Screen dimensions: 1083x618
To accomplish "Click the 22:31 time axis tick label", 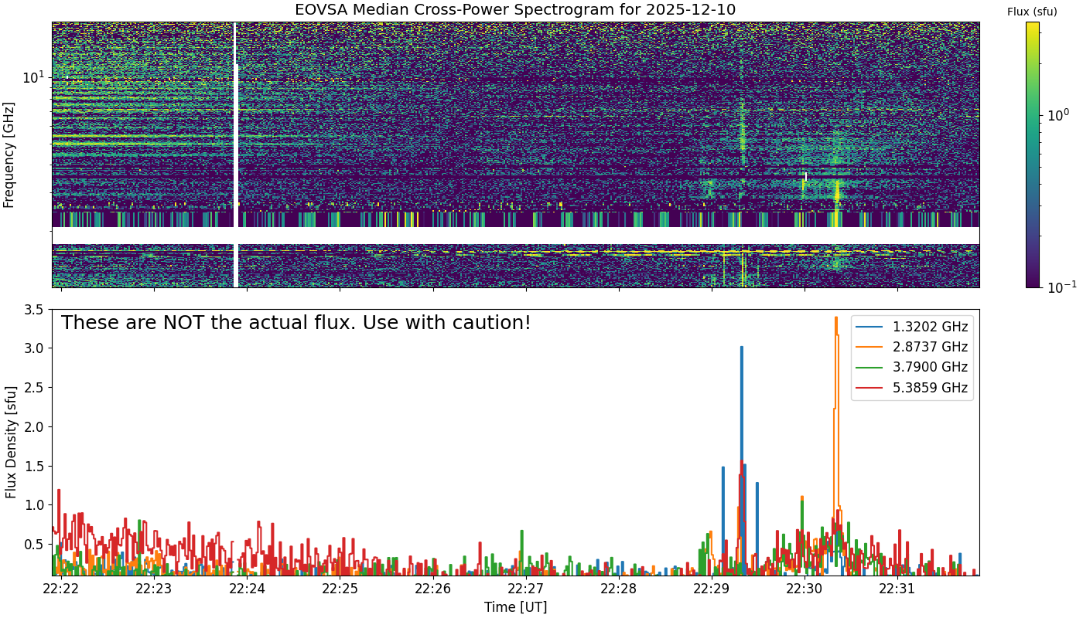I will 897,589.
